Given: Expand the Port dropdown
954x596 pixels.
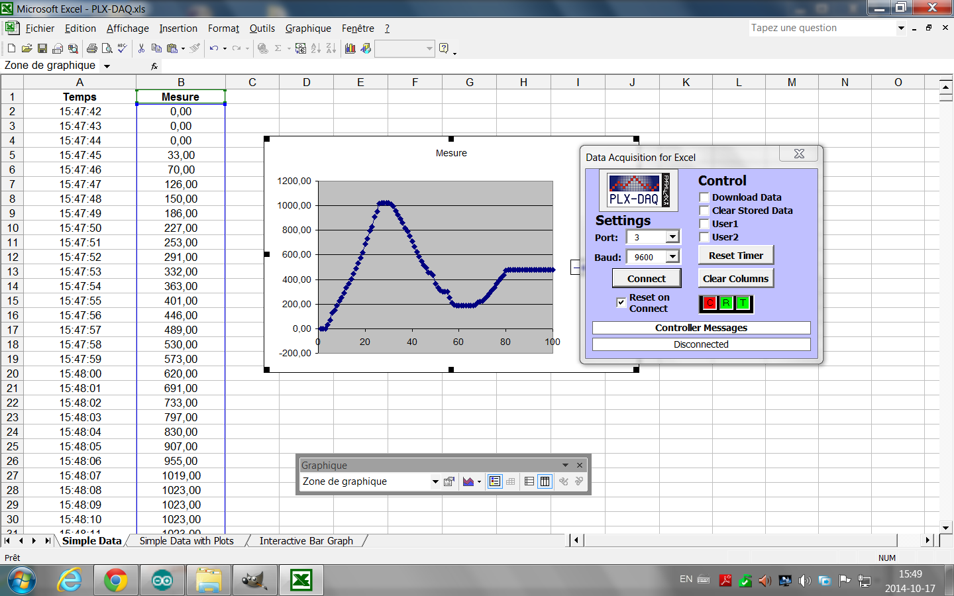Looking at the screenshot, I should tap(672, 237).
